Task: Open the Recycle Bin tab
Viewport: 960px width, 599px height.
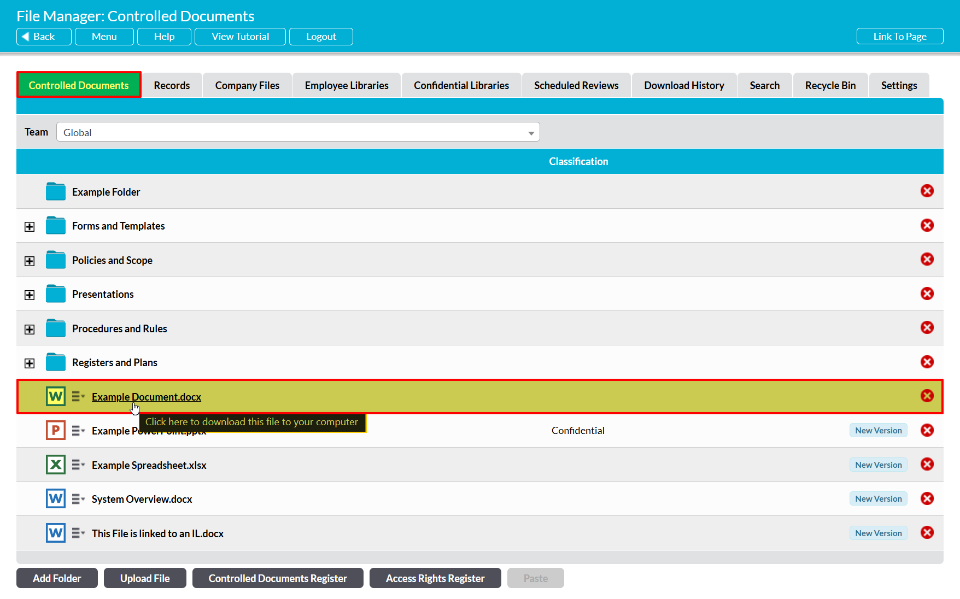Action: click(830, 85)
